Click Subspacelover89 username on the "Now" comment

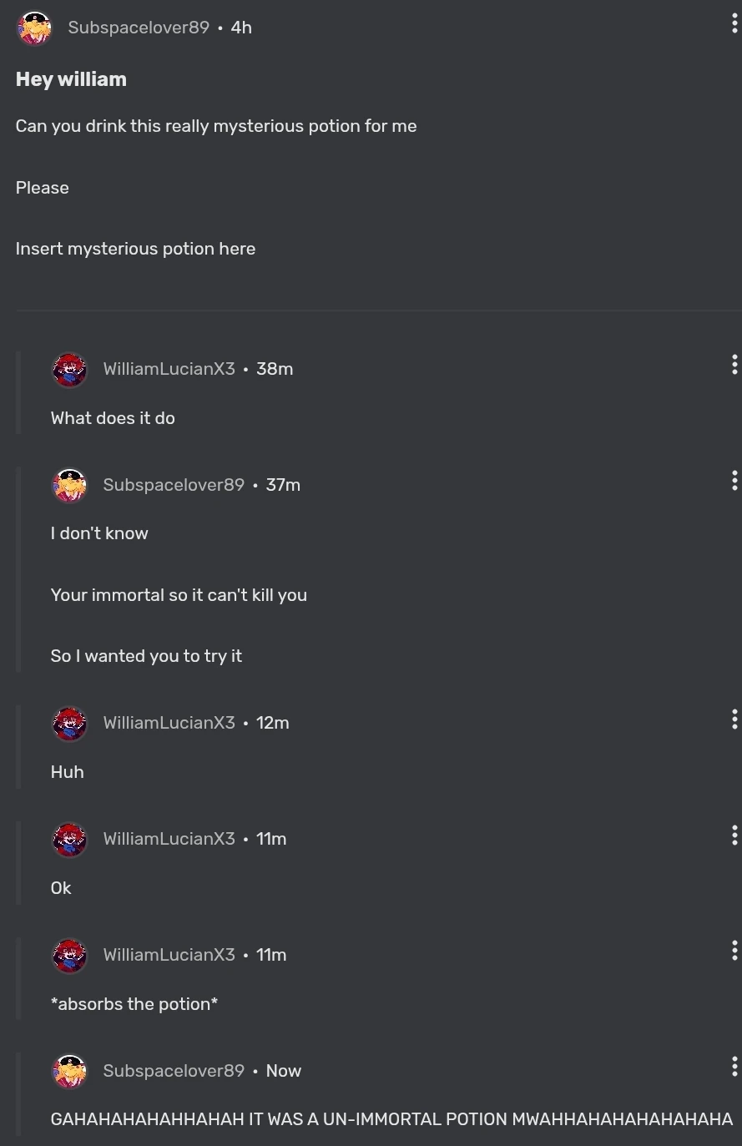[x=174, y=1071]
